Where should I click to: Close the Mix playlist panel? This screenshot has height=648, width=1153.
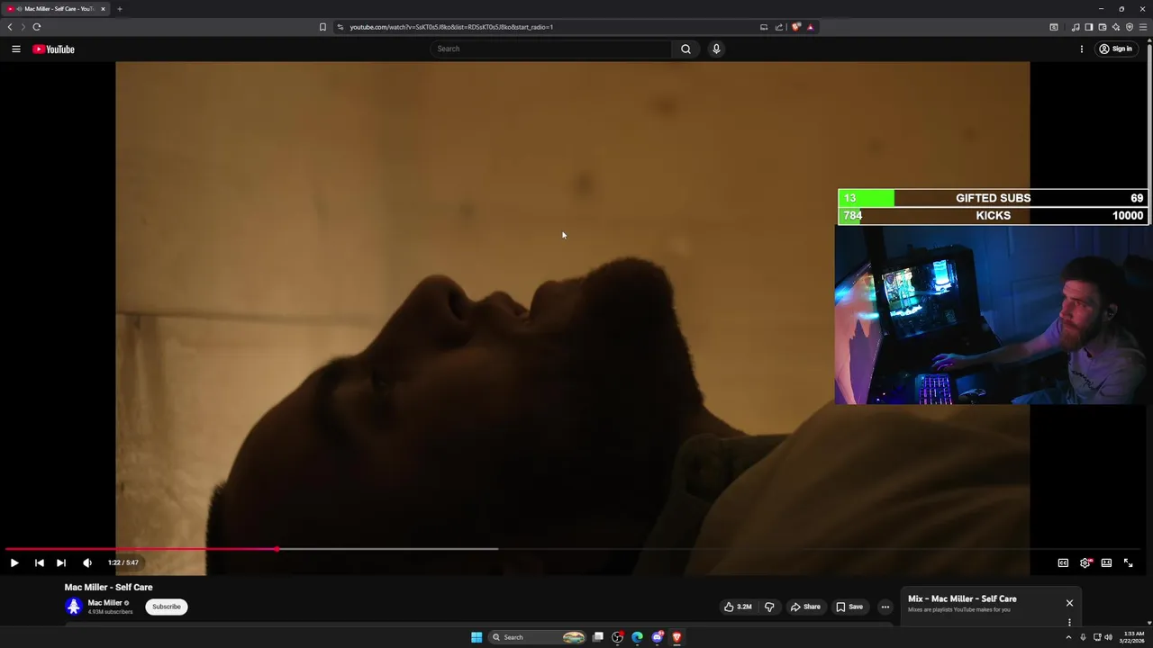point(1069,603)
